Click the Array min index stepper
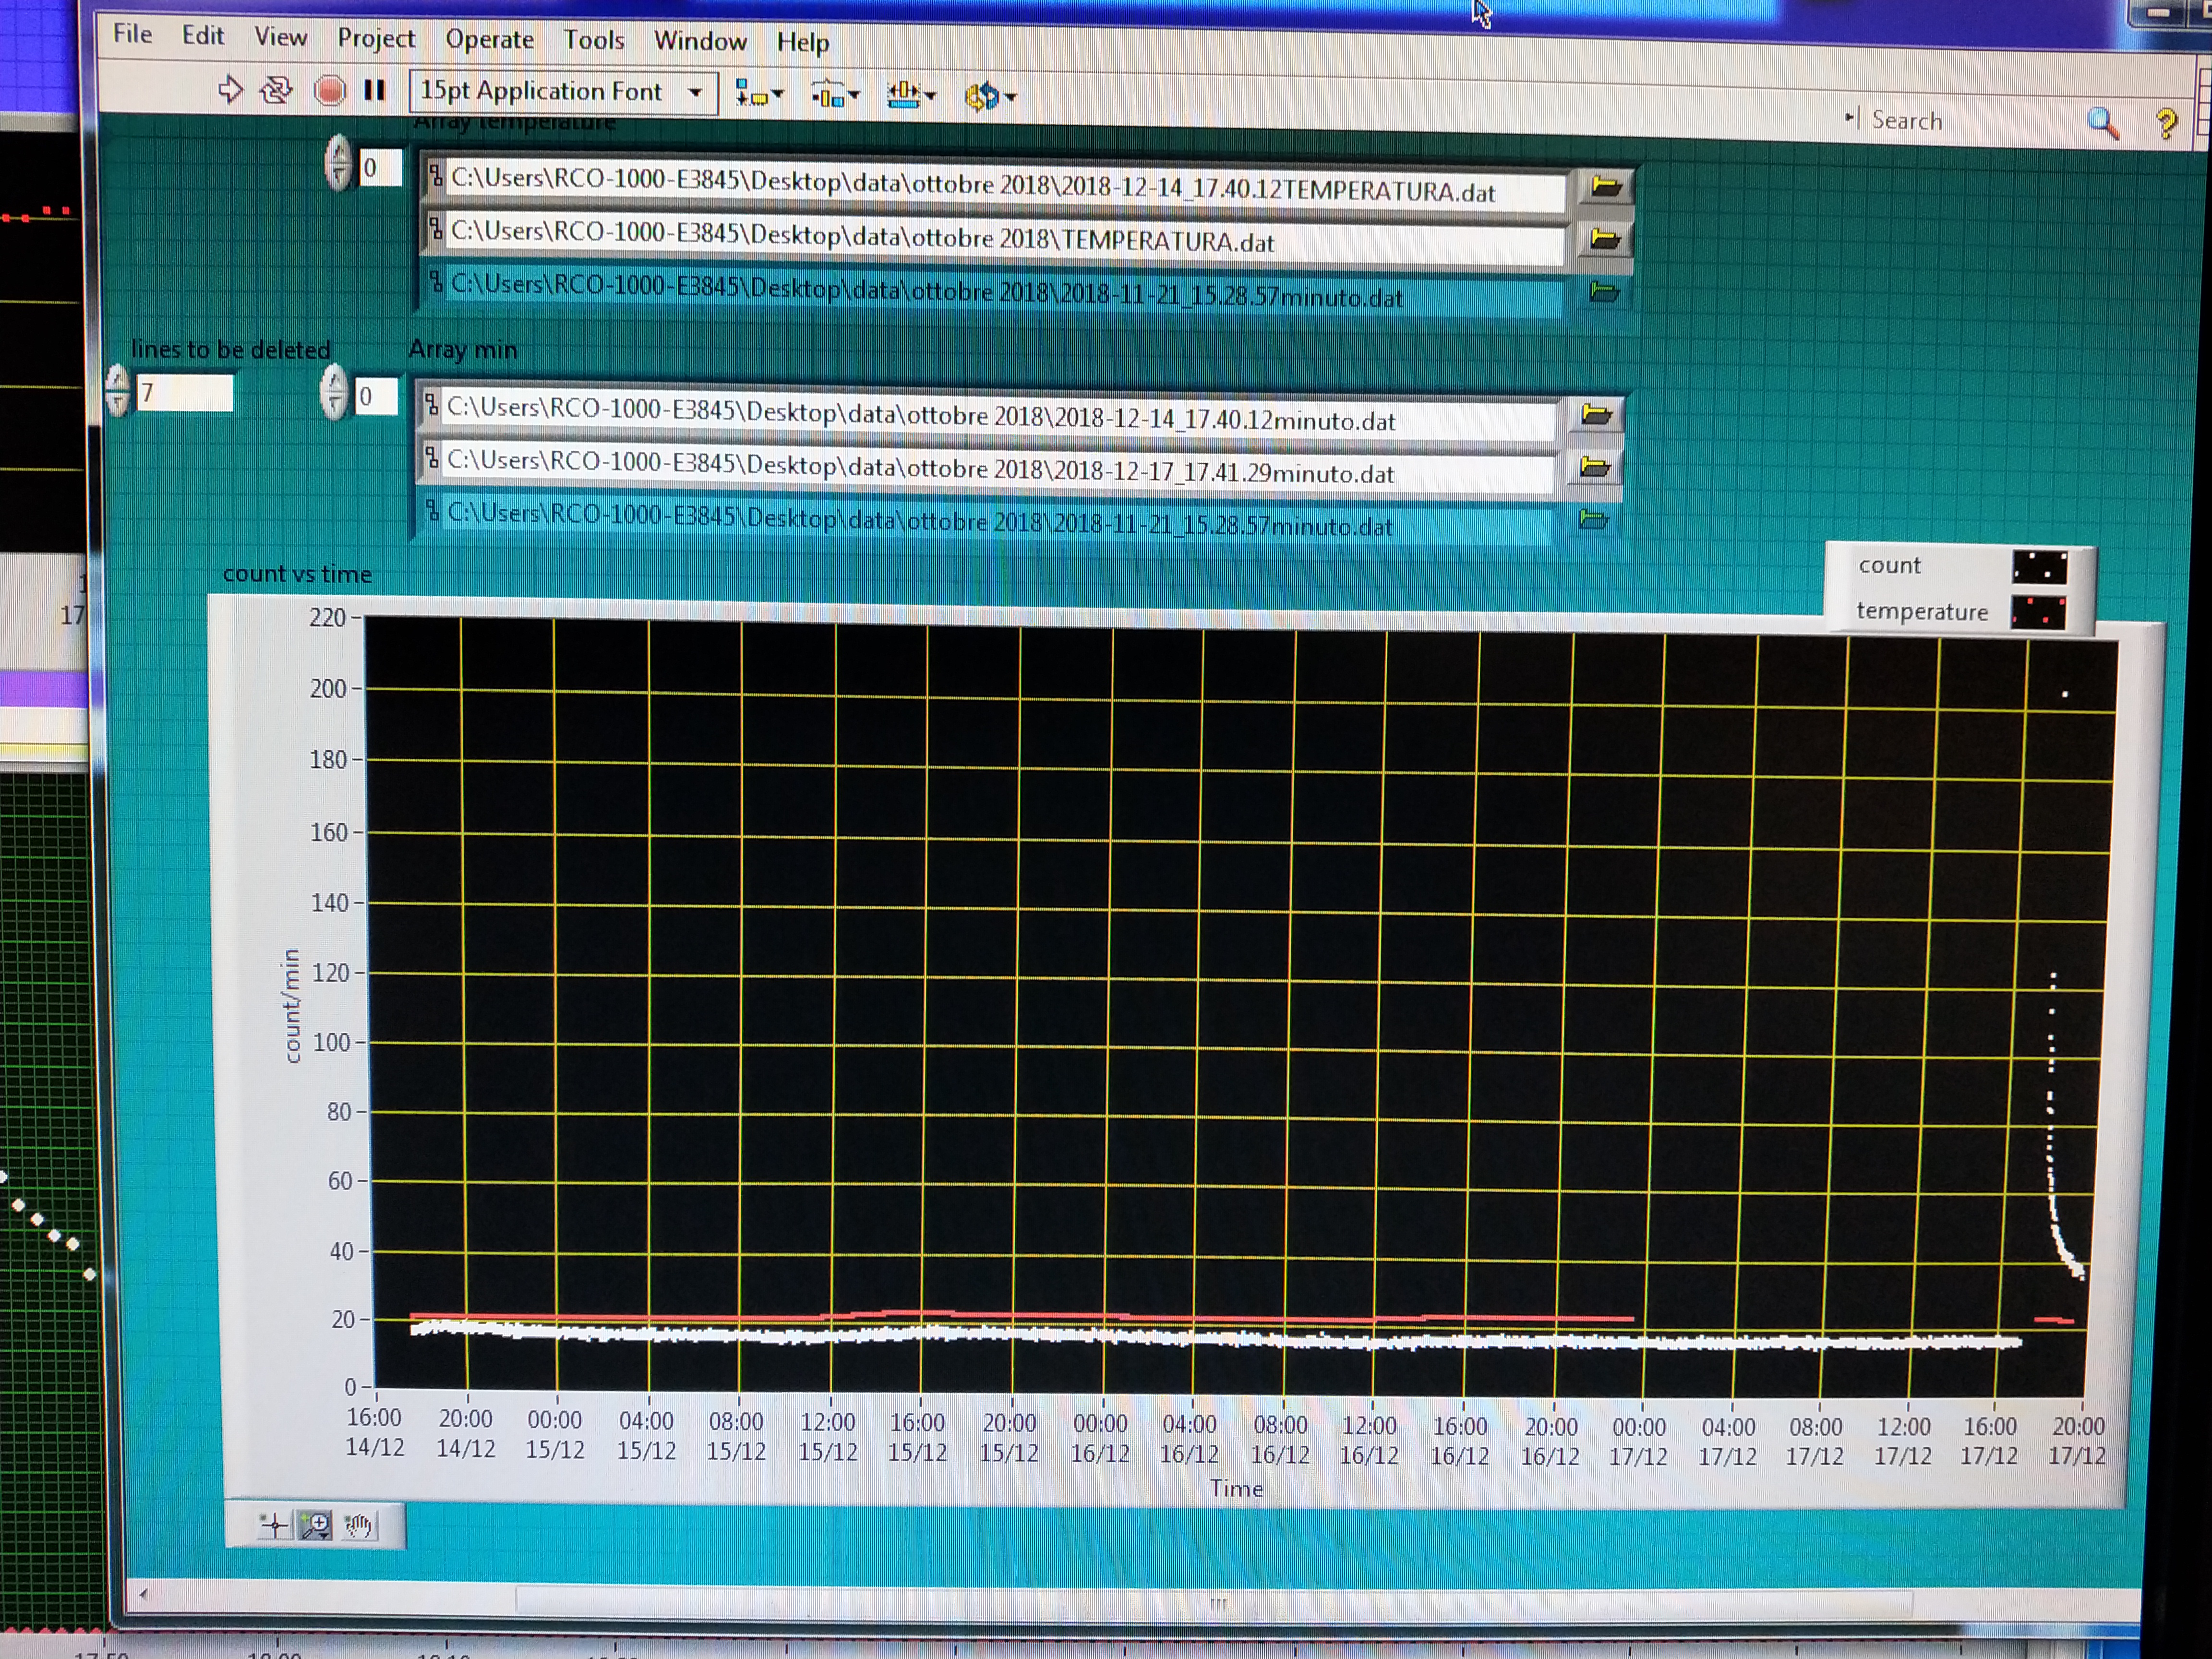Image resolution: width=2212 pixels, height=1659 pixels. [x=334, y=391]
